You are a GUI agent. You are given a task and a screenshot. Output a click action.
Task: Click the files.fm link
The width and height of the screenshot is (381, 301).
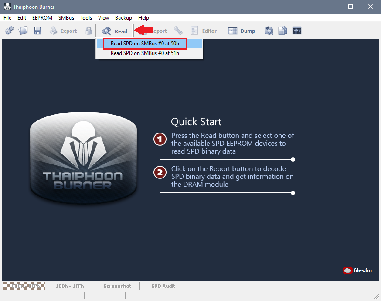(357, 270)
